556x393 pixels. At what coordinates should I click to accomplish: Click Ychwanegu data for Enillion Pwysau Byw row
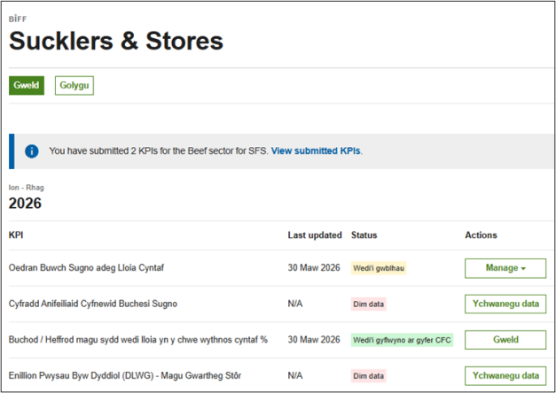point(505,376)
